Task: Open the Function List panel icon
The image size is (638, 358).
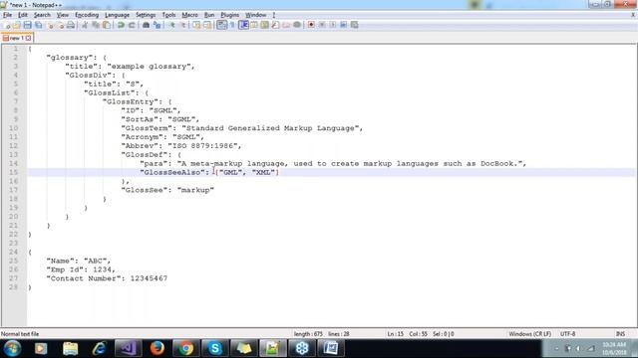Action: (275, 25)
